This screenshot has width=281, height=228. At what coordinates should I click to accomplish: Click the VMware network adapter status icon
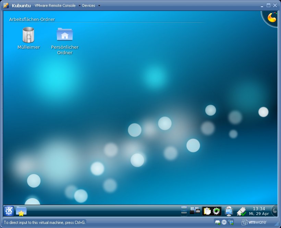[x=231, y=223]
